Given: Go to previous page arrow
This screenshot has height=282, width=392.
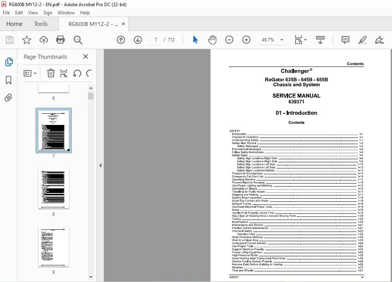Looking at the screenshot, I should 121,40.
